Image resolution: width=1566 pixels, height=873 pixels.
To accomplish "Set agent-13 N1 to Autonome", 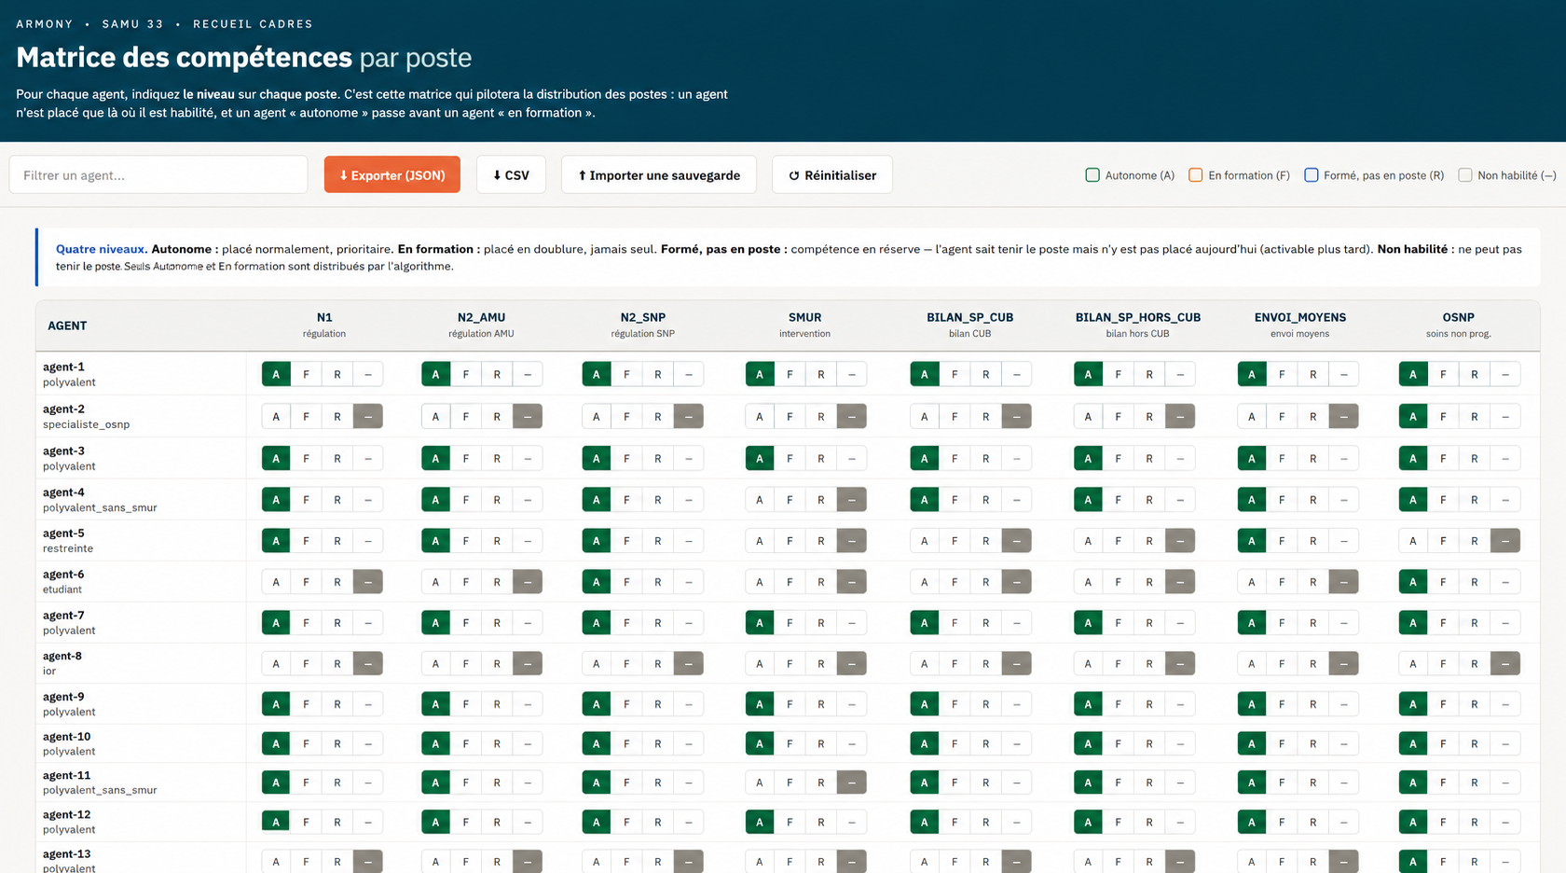I will (x=276, y=862).
